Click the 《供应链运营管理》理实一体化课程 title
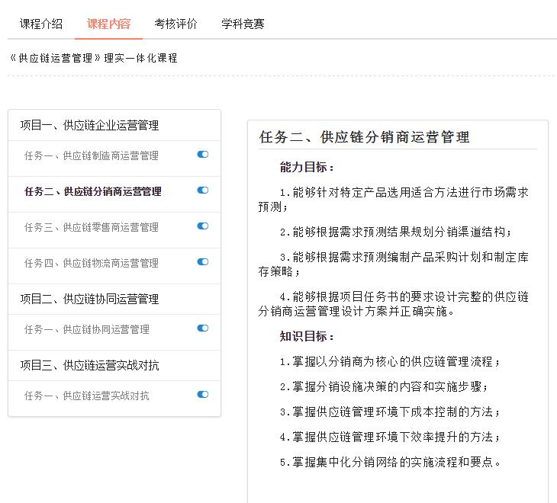557x503 pixels. click(x=93, y=58)
